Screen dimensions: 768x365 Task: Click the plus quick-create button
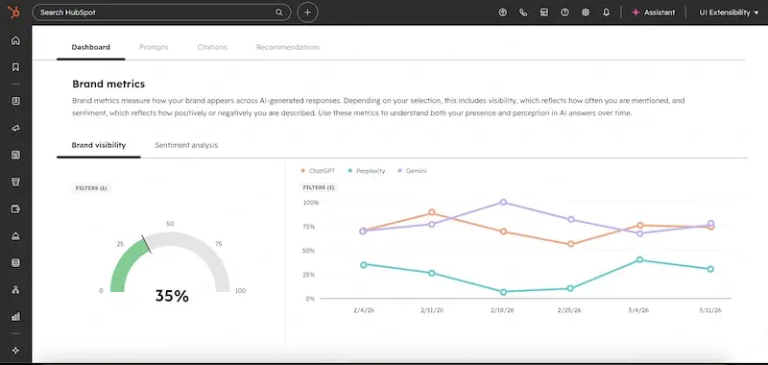pyautogui.click(x=307, y=12)
